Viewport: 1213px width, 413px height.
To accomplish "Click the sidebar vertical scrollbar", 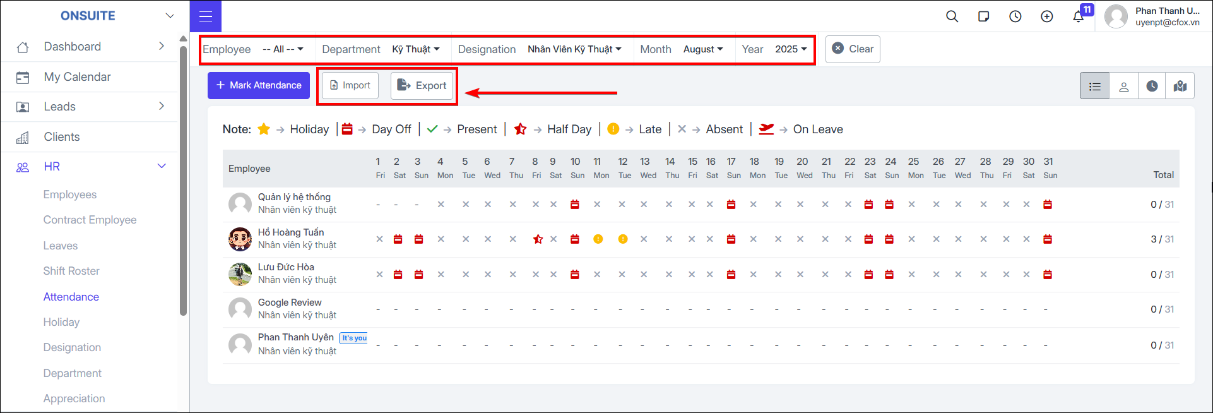I will (x=183, y=180).
